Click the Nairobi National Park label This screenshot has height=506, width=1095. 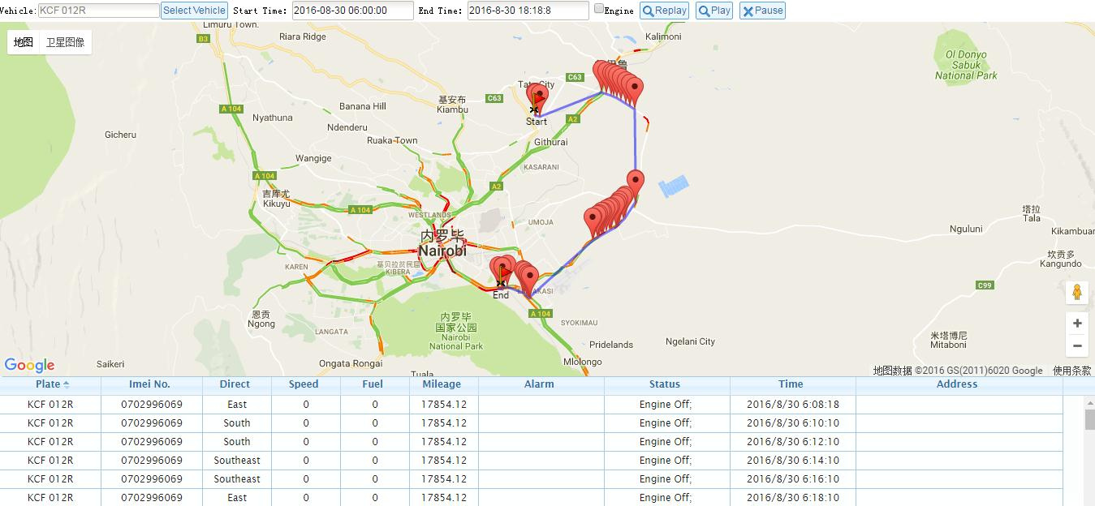[456, 332]
